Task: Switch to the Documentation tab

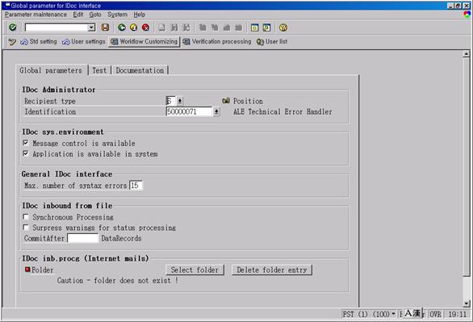Action: [140, 70]
